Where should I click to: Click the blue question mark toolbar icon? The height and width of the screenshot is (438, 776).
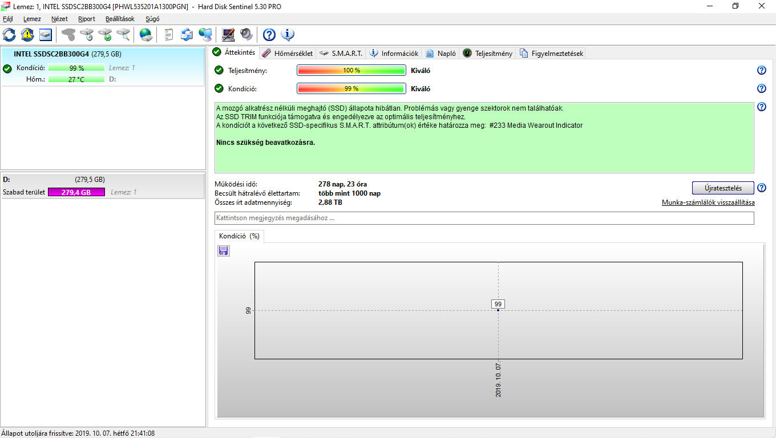tap(269, 35)
